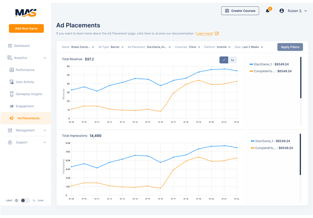This screenshot has height=218, width=313.
Task: Open the Creator Courses button
Action: point(240,11)
